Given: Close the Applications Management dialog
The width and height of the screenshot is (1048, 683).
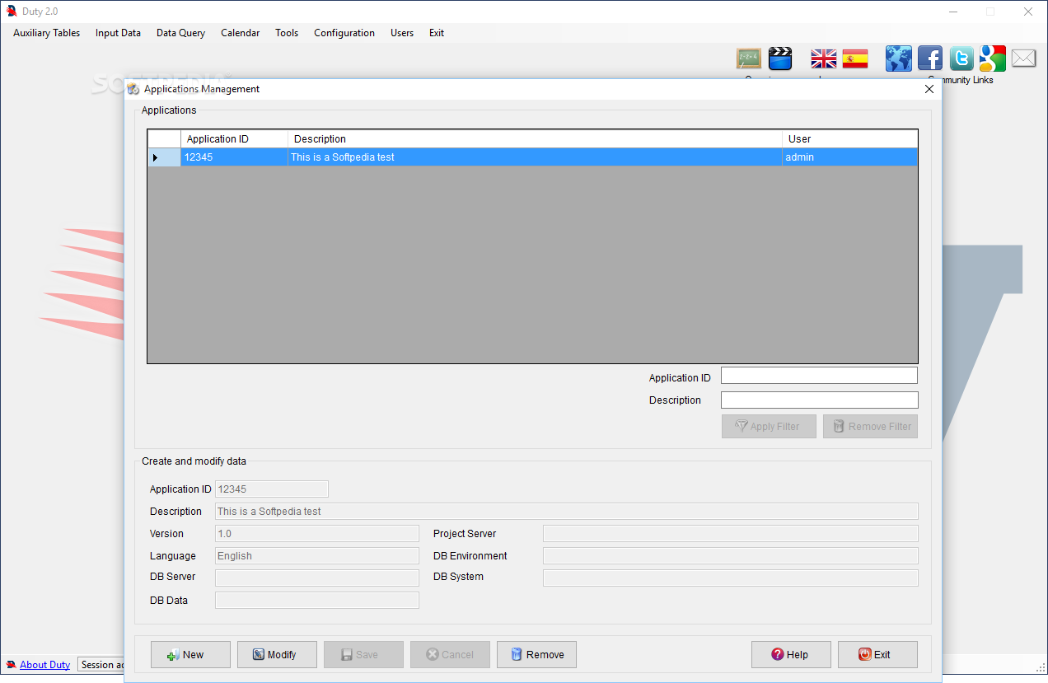Looking at the screenshot, I should tap(929, 89).
